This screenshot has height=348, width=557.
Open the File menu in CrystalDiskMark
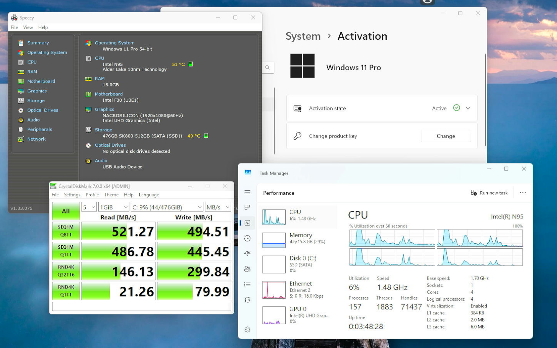[55, 195]
